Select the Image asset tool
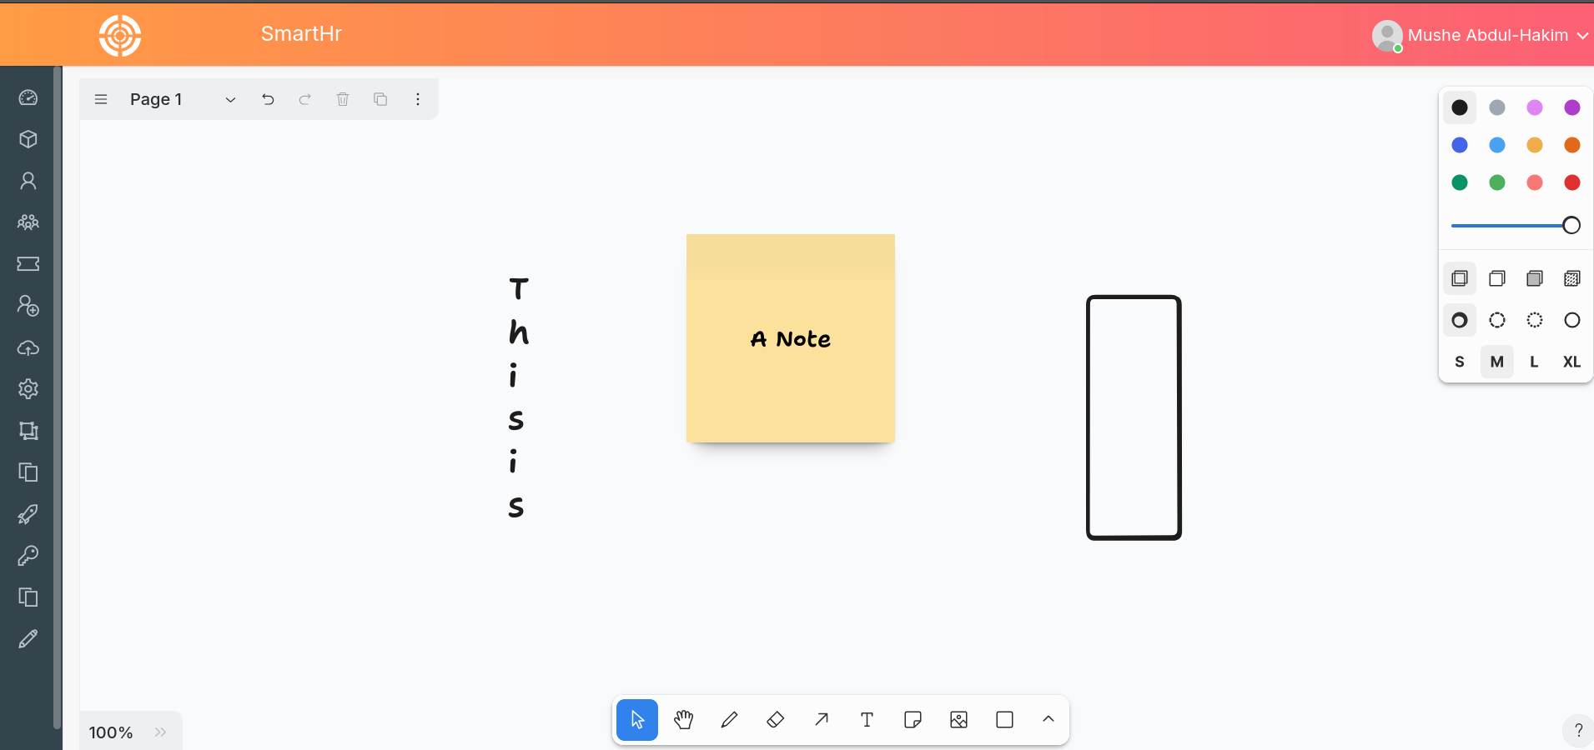The width and height of the screenshot is (1594, 750). 958,720
